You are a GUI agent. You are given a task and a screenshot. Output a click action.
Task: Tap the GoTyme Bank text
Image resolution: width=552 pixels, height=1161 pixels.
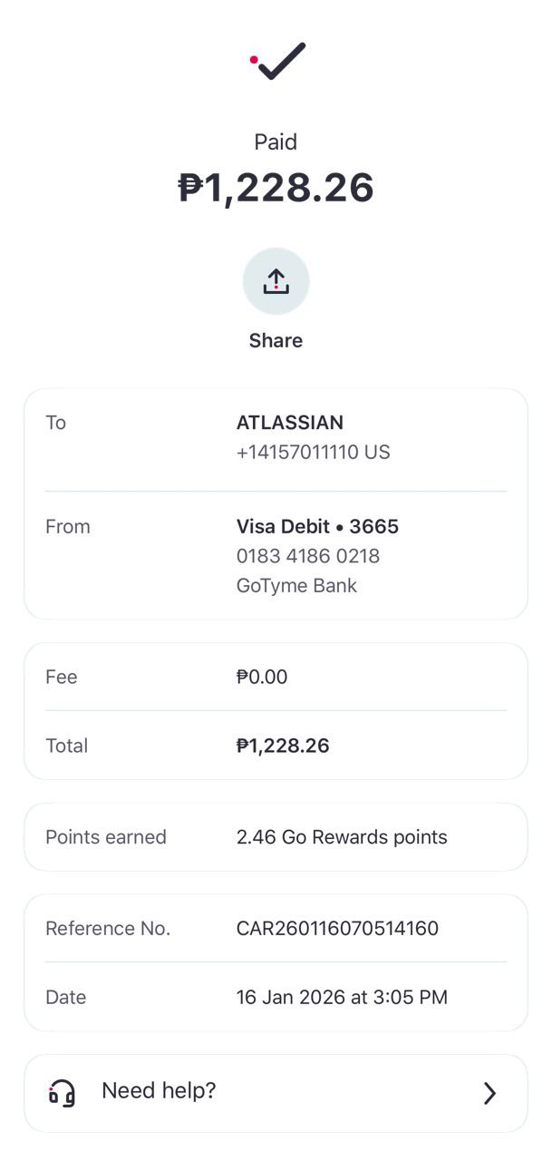coord(296,585)
